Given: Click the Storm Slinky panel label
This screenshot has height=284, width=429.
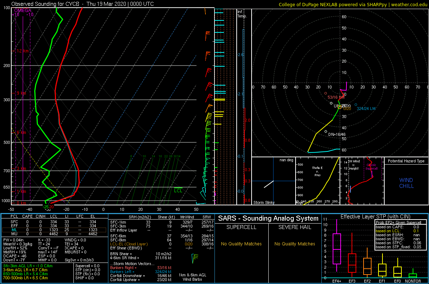Looking at the screenshot, I should [264, 202].
